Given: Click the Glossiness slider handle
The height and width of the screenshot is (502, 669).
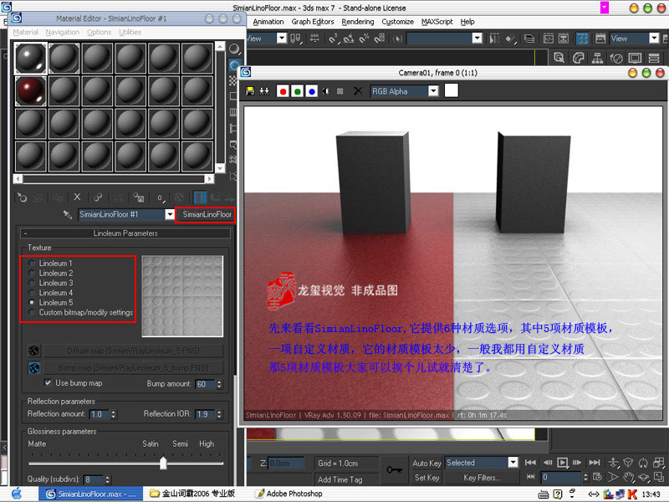Looking at the screenshot, I should click(163, 463).
